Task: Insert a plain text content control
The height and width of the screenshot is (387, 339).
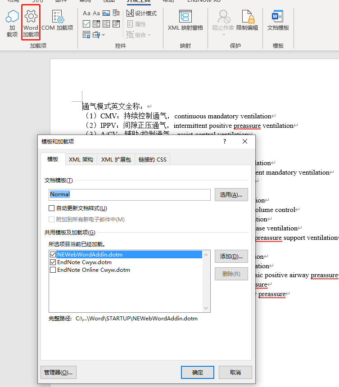Action: tap(96, 13)
